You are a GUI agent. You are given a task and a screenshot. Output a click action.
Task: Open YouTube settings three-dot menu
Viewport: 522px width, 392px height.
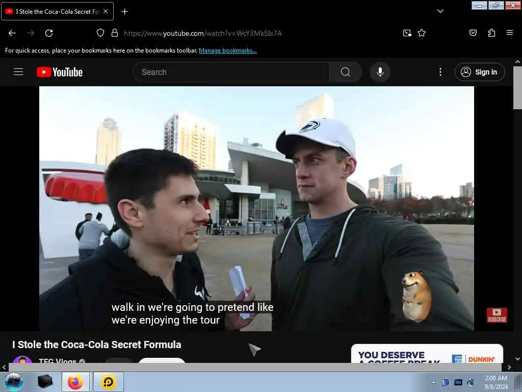[x=440, y=72]
